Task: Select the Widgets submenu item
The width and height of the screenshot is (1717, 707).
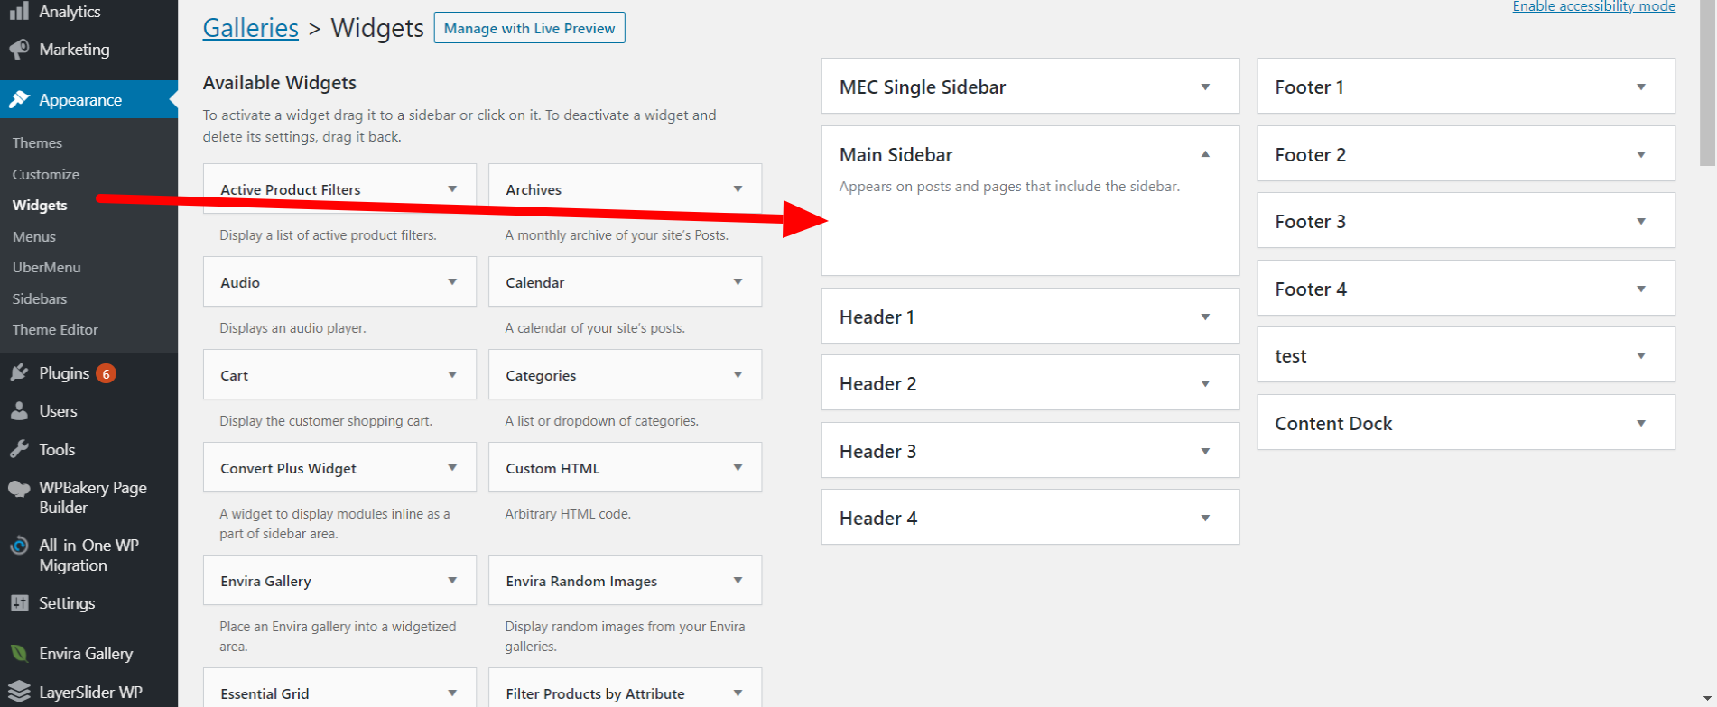Action: click(x=40, y=205)
